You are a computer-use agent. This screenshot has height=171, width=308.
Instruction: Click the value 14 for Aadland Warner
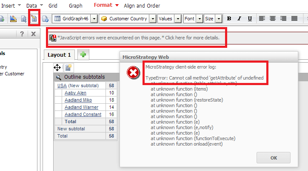pos(111,107)
